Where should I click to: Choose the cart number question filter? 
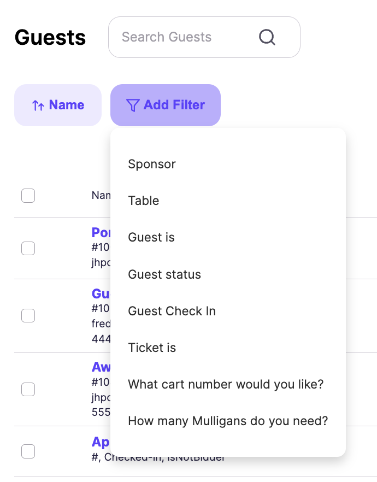[x=226, y=384]
